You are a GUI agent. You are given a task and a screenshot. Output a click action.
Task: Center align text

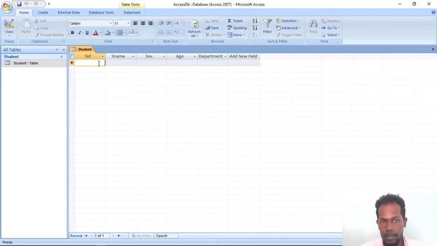pos(143,23)
